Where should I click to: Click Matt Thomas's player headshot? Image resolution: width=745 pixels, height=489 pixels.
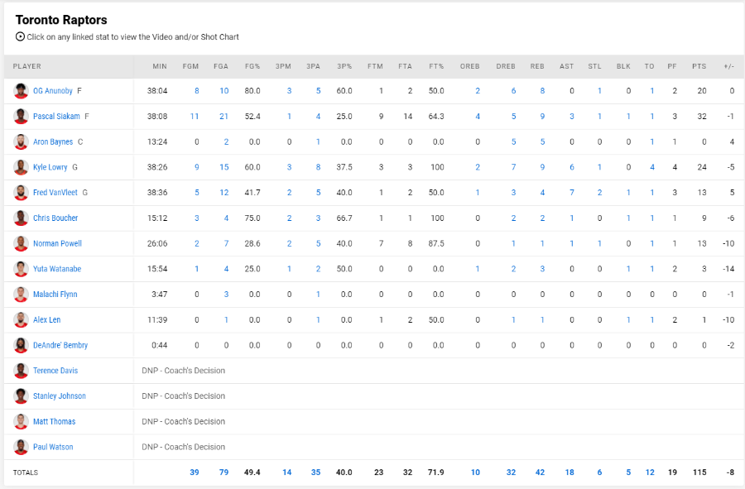(21, 422)
